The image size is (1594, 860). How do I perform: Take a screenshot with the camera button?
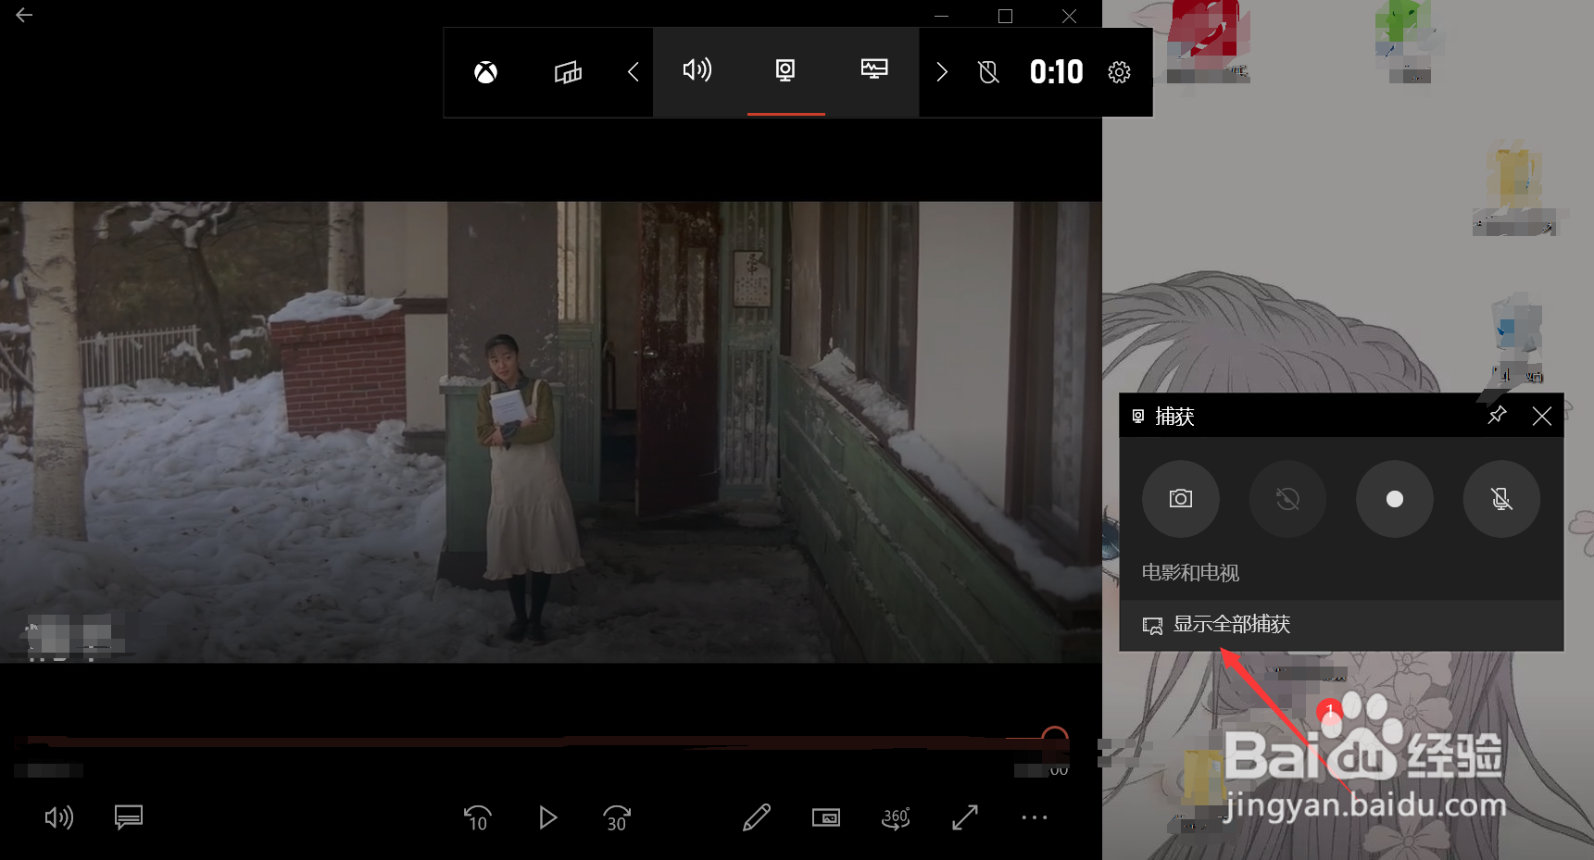coord(1181,499)
